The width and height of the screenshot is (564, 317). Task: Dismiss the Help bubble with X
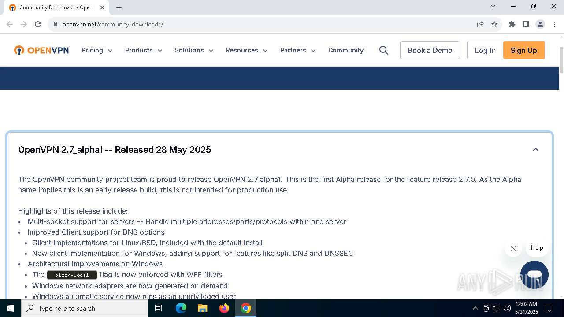click(x=513, y=248)
